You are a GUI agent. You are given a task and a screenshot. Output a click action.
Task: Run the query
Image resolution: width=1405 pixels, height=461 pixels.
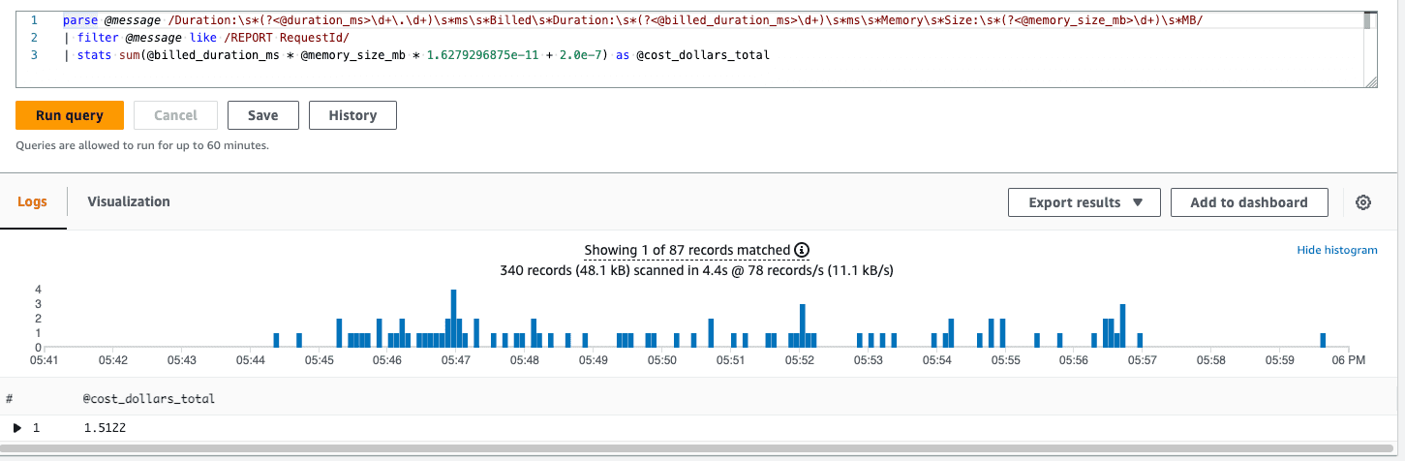point(70,115)
